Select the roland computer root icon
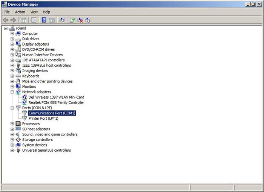264x192 pixels. coord(12,28)
